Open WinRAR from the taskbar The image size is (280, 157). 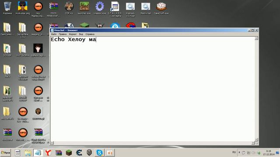coord(59,153)
